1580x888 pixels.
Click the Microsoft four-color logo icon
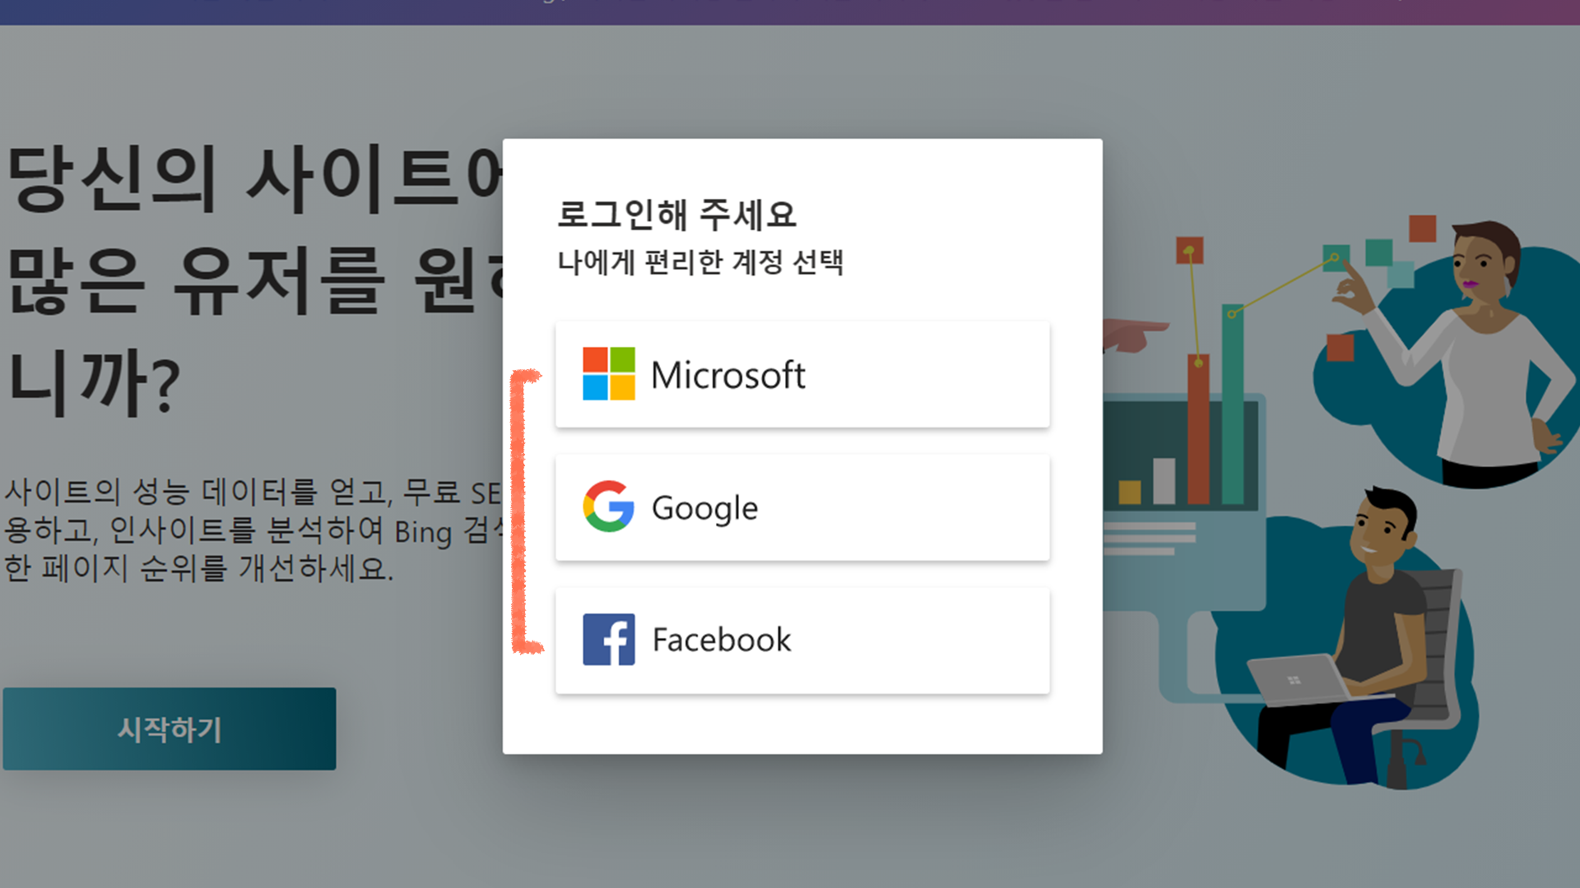click(609, 373)
